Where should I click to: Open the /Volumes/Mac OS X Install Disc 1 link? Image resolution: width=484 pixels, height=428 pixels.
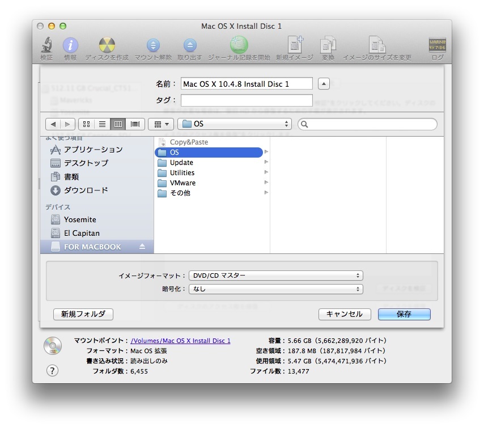(180, 341)
